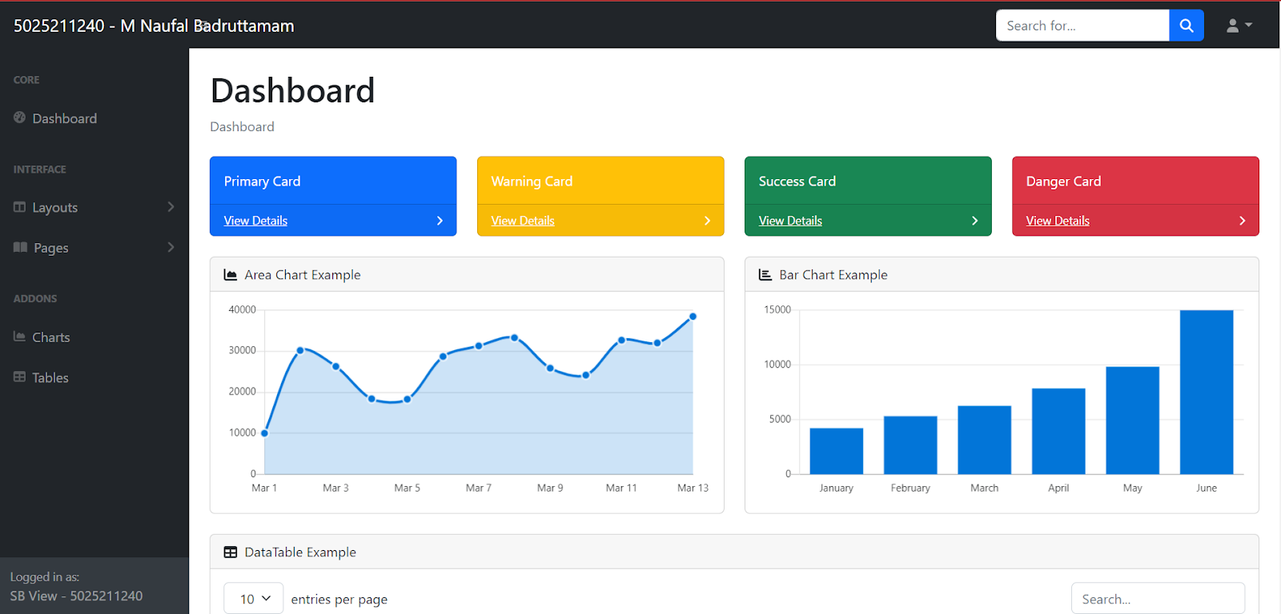Screen dimensions: 1281x614
Task: Click the 15000 axis label
Action: [x=777, y=309]
